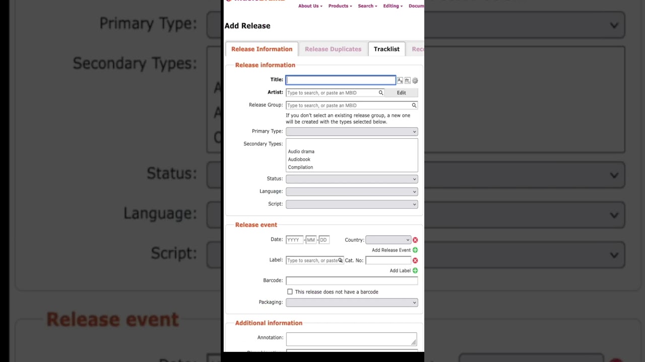The height and width of the screenshot is (362, 645).
Task: Click the Annotation text area
Action: [x=352, y=339]
